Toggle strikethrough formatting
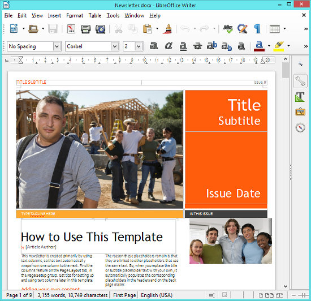The height and width of the screenshot is (301, 311). point(198,46)
